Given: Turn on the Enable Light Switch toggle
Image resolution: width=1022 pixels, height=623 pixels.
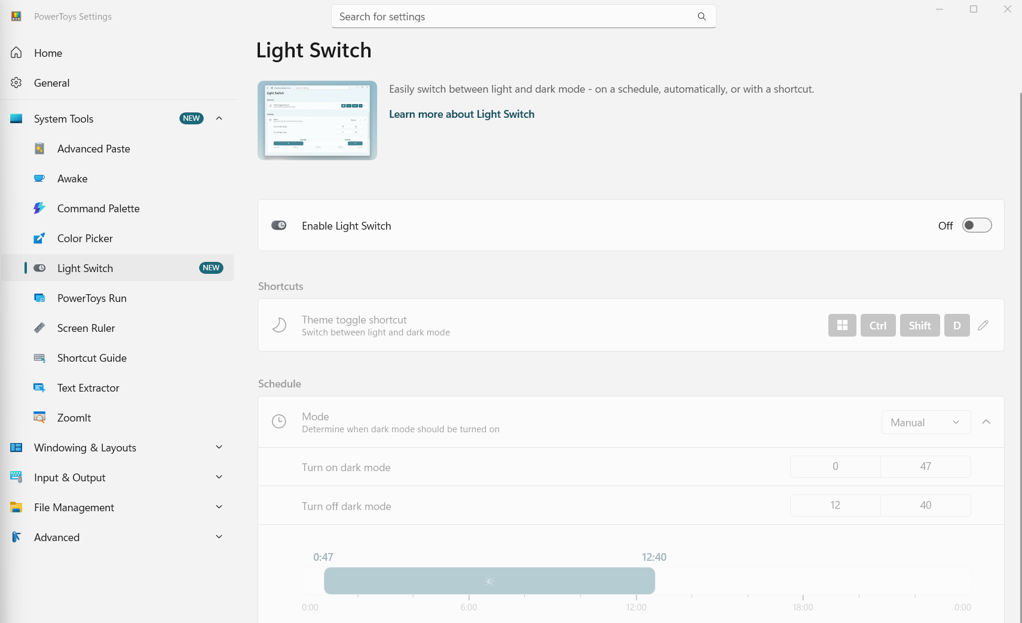Looking at the screenshot, I should tap(977, 225).
